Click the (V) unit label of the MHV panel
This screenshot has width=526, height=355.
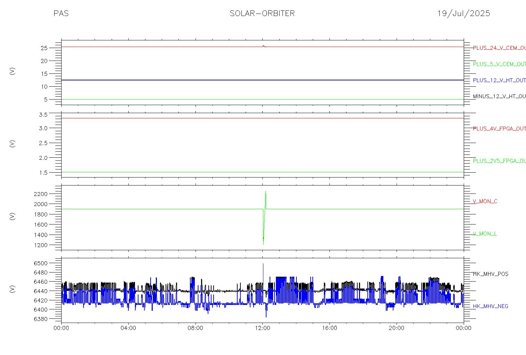(13, 289)
